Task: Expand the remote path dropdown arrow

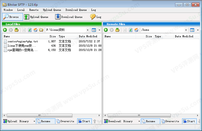Action: click(186, 30)
